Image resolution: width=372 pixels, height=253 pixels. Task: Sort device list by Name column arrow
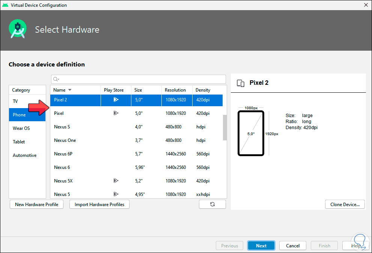70,90
